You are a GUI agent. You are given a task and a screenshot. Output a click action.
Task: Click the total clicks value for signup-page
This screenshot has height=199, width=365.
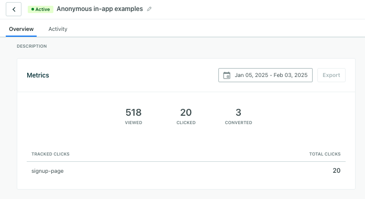[336, 171]
